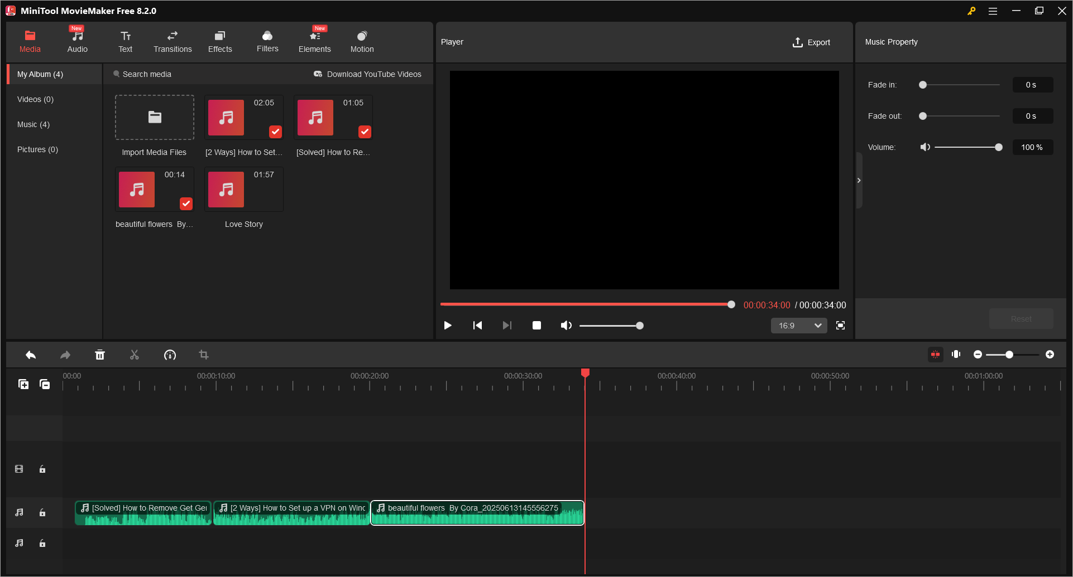Jump to previous frame in player
The width and height of the screenshot is (1073, 577).
(477, 326)
